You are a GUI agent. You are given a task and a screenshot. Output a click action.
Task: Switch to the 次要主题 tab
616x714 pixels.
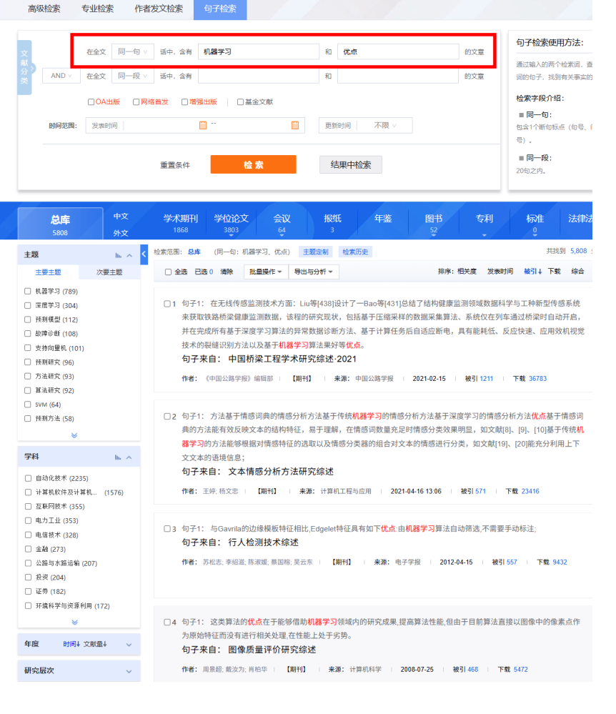click(x=109, y=272)
